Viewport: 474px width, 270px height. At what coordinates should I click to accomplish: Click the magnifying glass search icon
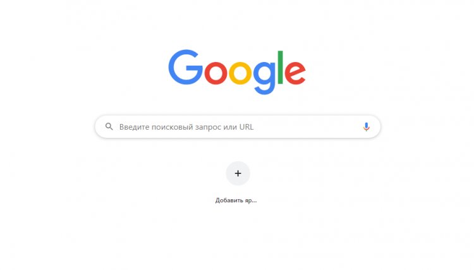pyautogui.click(x=109, y=126)
